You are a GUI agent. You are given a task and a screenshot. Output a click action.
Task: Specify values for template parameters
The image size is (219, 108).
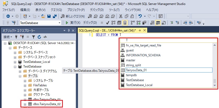tap(199, 23)
